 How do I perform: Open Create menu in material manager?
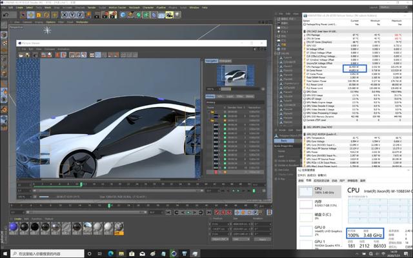[x=17, y=219]
